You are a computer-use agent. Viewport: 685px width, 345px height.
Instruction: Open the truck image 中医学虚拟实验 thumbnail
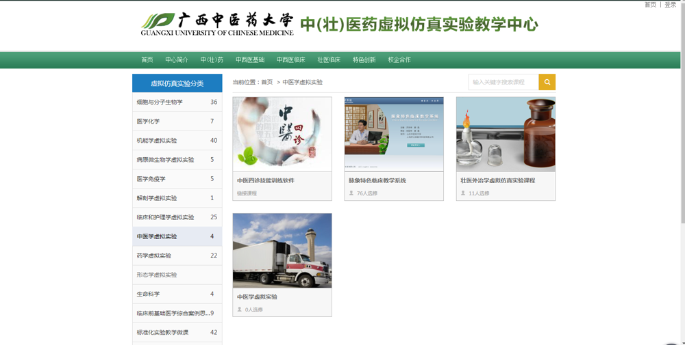tap(282, 251)
